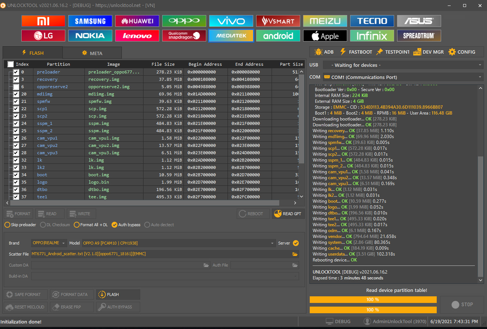The image size is (487, 329).
Task: Switch to the FLASH tab
Action: pyautogui.click(x=33, y=53)
